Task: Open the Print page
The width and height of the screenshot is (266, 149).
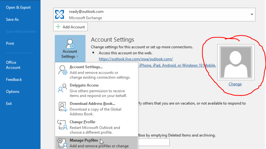Action: click(x=10, y=44)
